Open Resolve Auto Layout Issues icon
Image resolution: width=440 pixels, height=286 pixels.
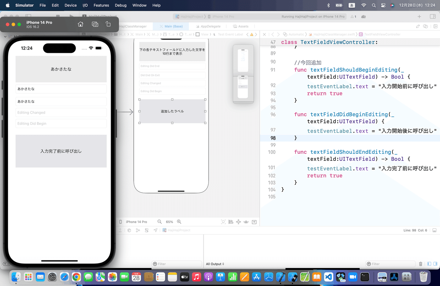pyautogui.click(x=246, y=222)
